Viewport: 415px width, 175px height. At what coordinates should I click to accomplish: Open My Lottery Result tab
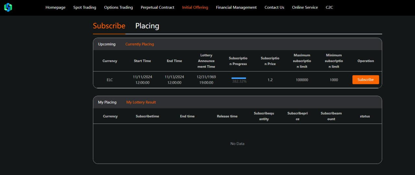pos(141,102)
